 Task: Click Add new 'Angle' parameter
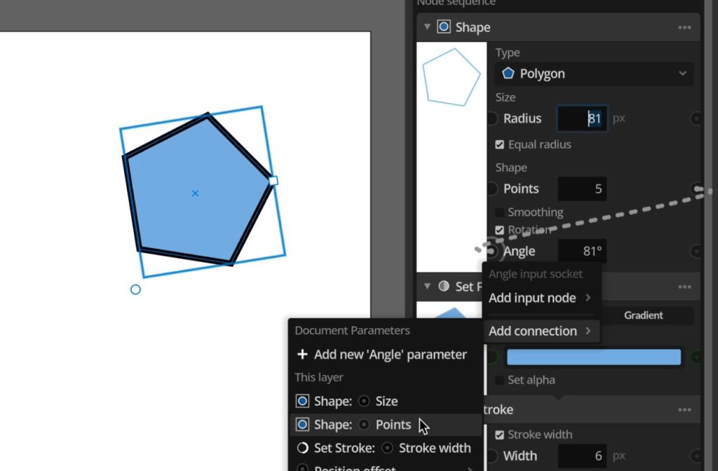tap(382, 355)
